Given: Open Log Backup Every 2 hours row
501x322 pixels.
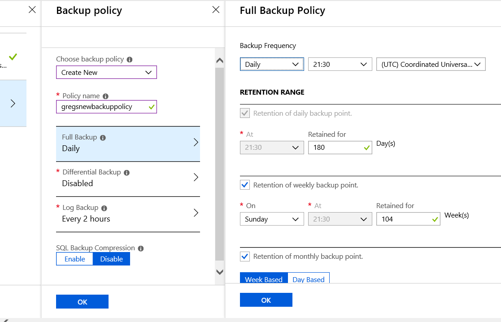Looking at the screenshot, I should (128, 214).
